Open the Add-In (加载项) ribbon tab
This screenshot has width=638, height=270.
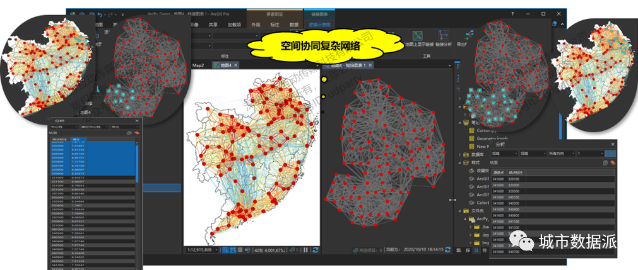[x=234, y=25]
